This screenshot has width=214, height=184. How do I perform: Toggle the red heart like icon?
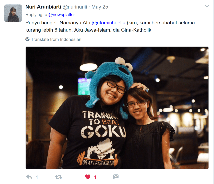click(x=88, y=177)
